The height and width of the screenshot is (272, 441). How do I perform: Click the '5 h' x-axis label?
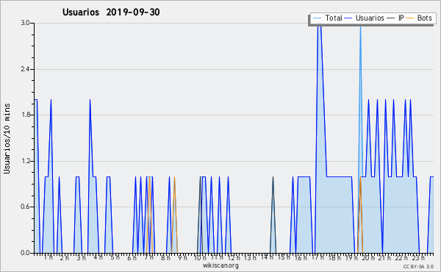tap(115, 257)
